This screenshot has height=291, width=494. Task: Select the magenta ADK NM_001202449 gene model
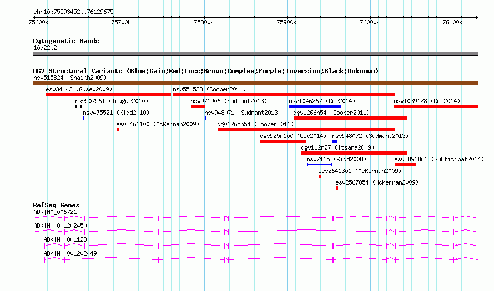pyautogui.click(x=261, y=259)
